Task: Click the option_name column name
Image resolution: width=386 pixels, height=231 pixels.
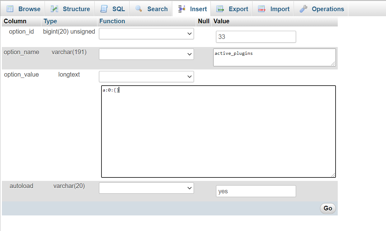Action: (x=21, y=52)
